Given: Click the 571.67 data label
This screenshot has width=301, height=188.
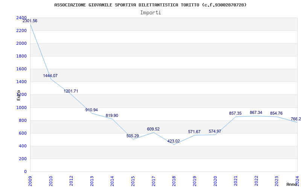Looking at the screenshot, I should click(x=194, y=132).
